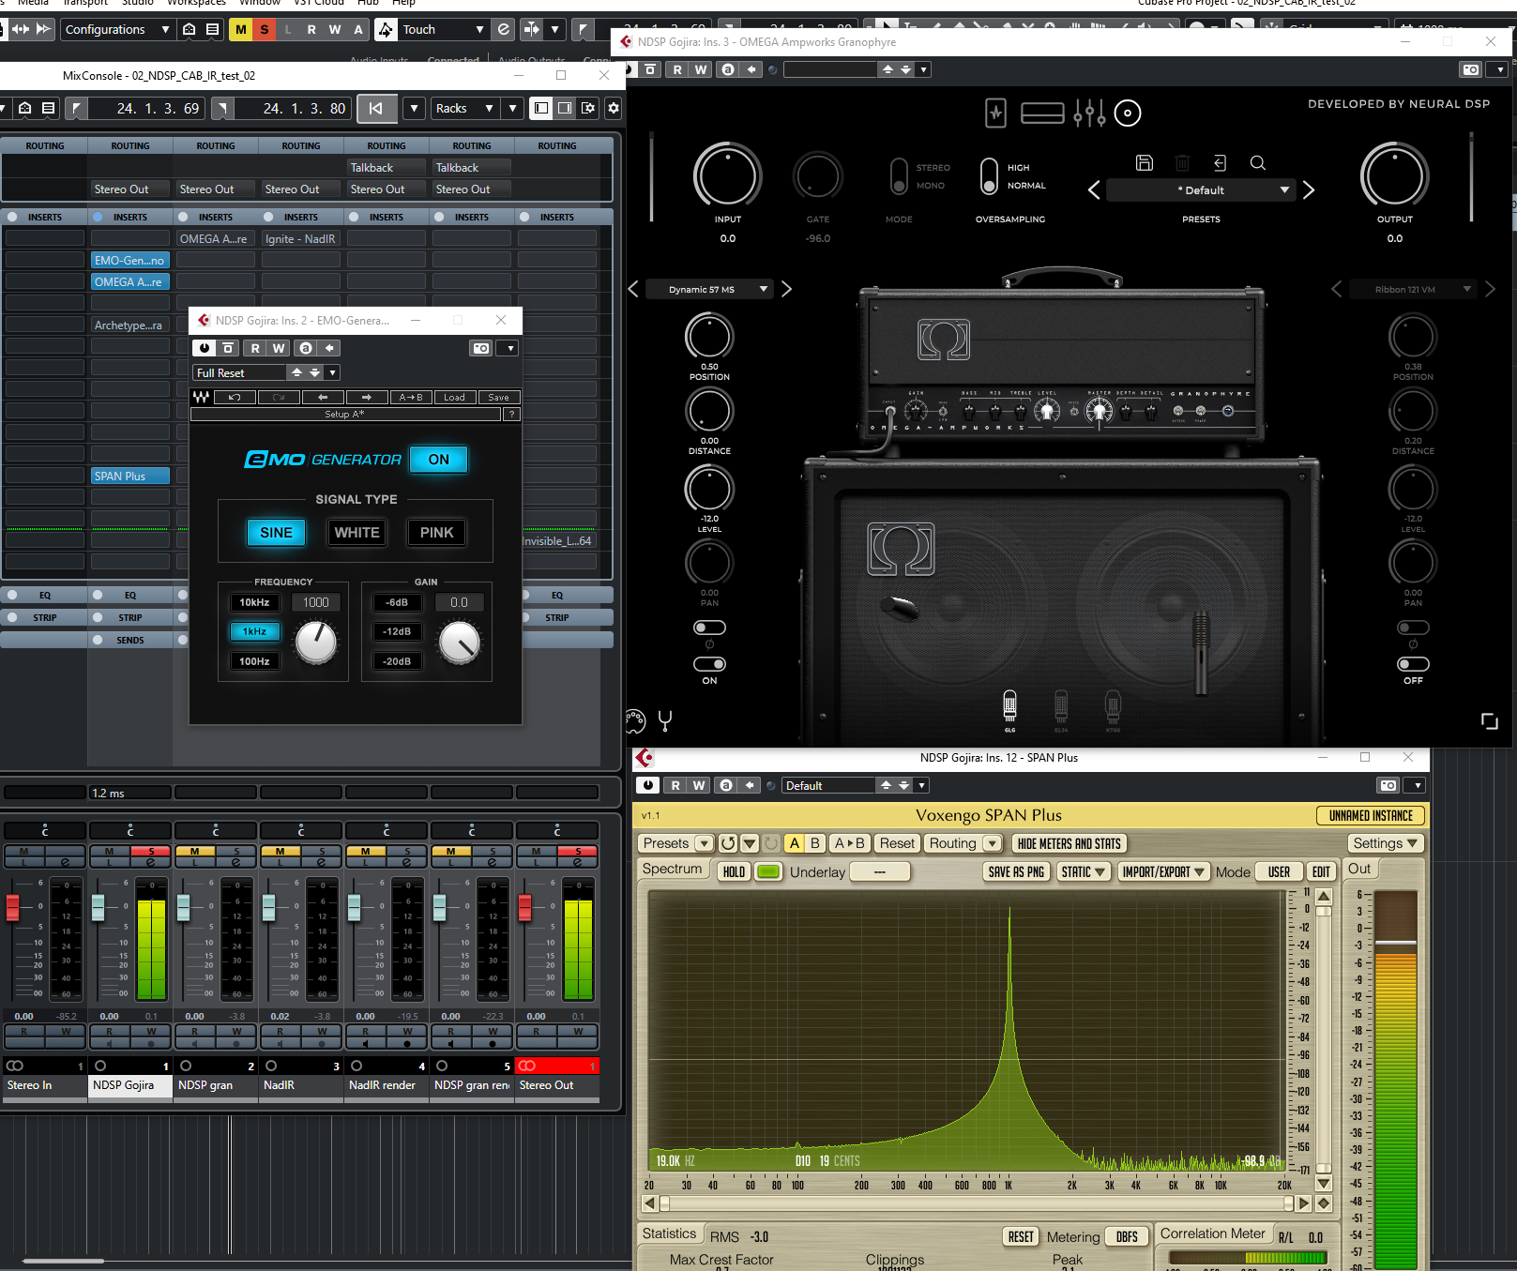Viewport: 1517px width, 1271px height.
Task: Toggle Stereo/Mono mode switch
Action: [x=899, y=176]
